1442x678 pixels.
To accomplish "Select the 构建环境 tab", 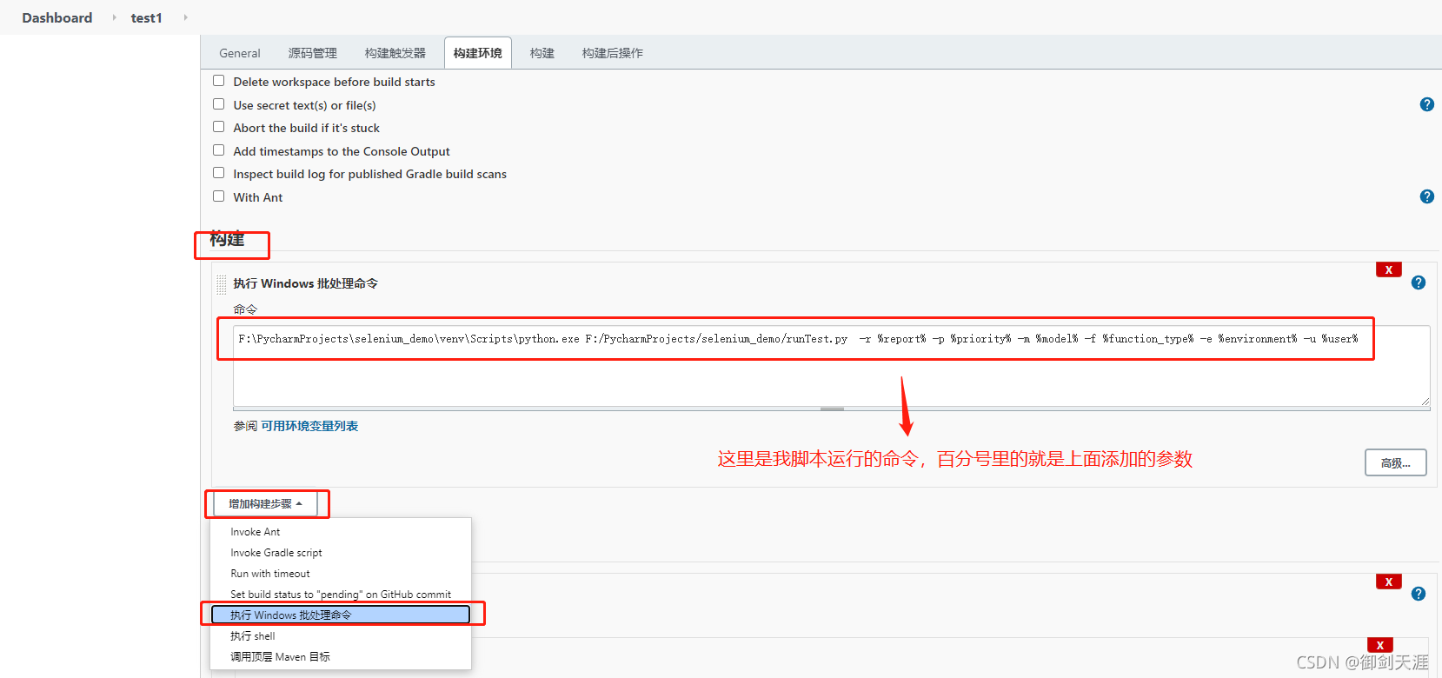I will point(478,53).
